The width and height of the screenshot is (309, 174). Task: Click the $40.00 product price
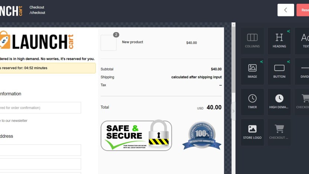pyautogui.click(x=191, y=43)
